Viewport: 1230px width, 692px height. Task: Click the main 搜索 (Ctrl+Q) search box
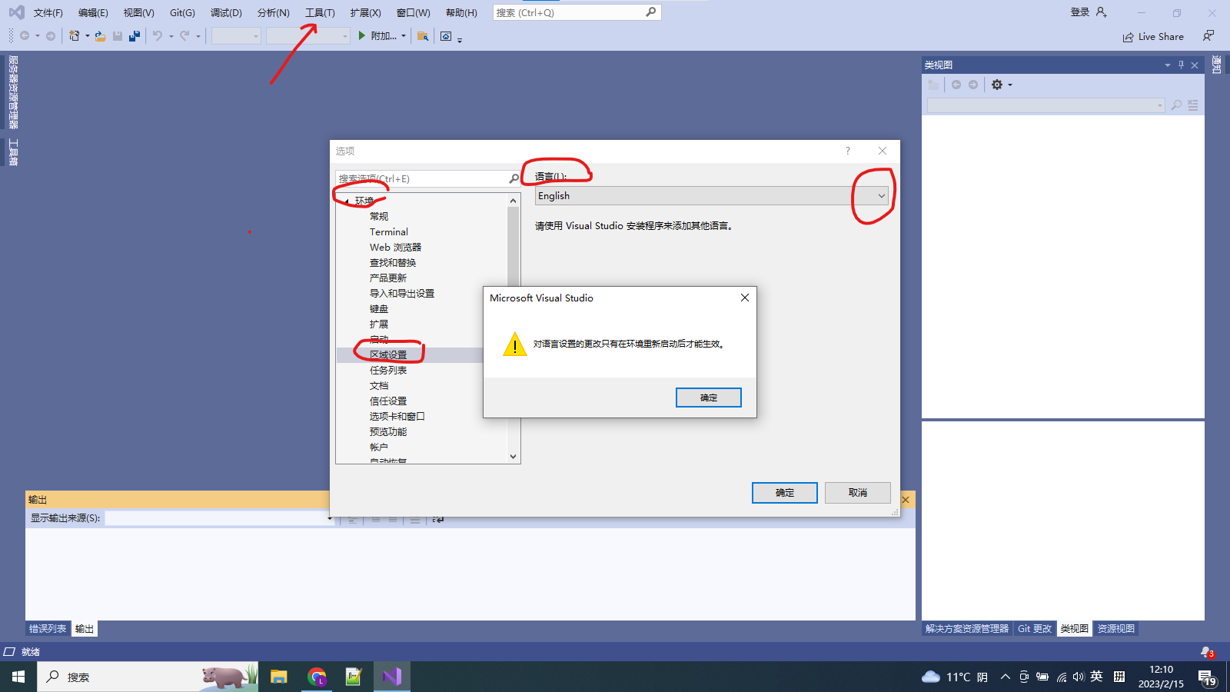tap(577, 12)
